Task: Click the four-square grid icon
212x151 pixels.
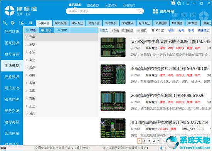Action: coord(31,23)
